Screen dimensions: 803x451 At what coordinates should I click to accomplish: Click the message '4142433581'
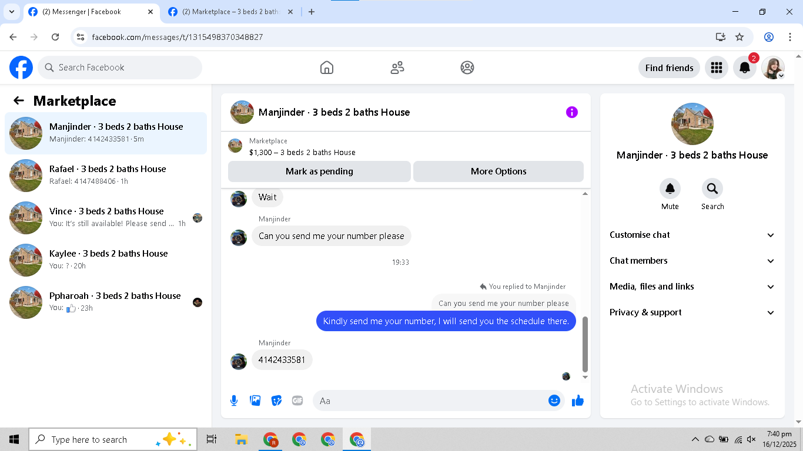[x=282, y=359]
